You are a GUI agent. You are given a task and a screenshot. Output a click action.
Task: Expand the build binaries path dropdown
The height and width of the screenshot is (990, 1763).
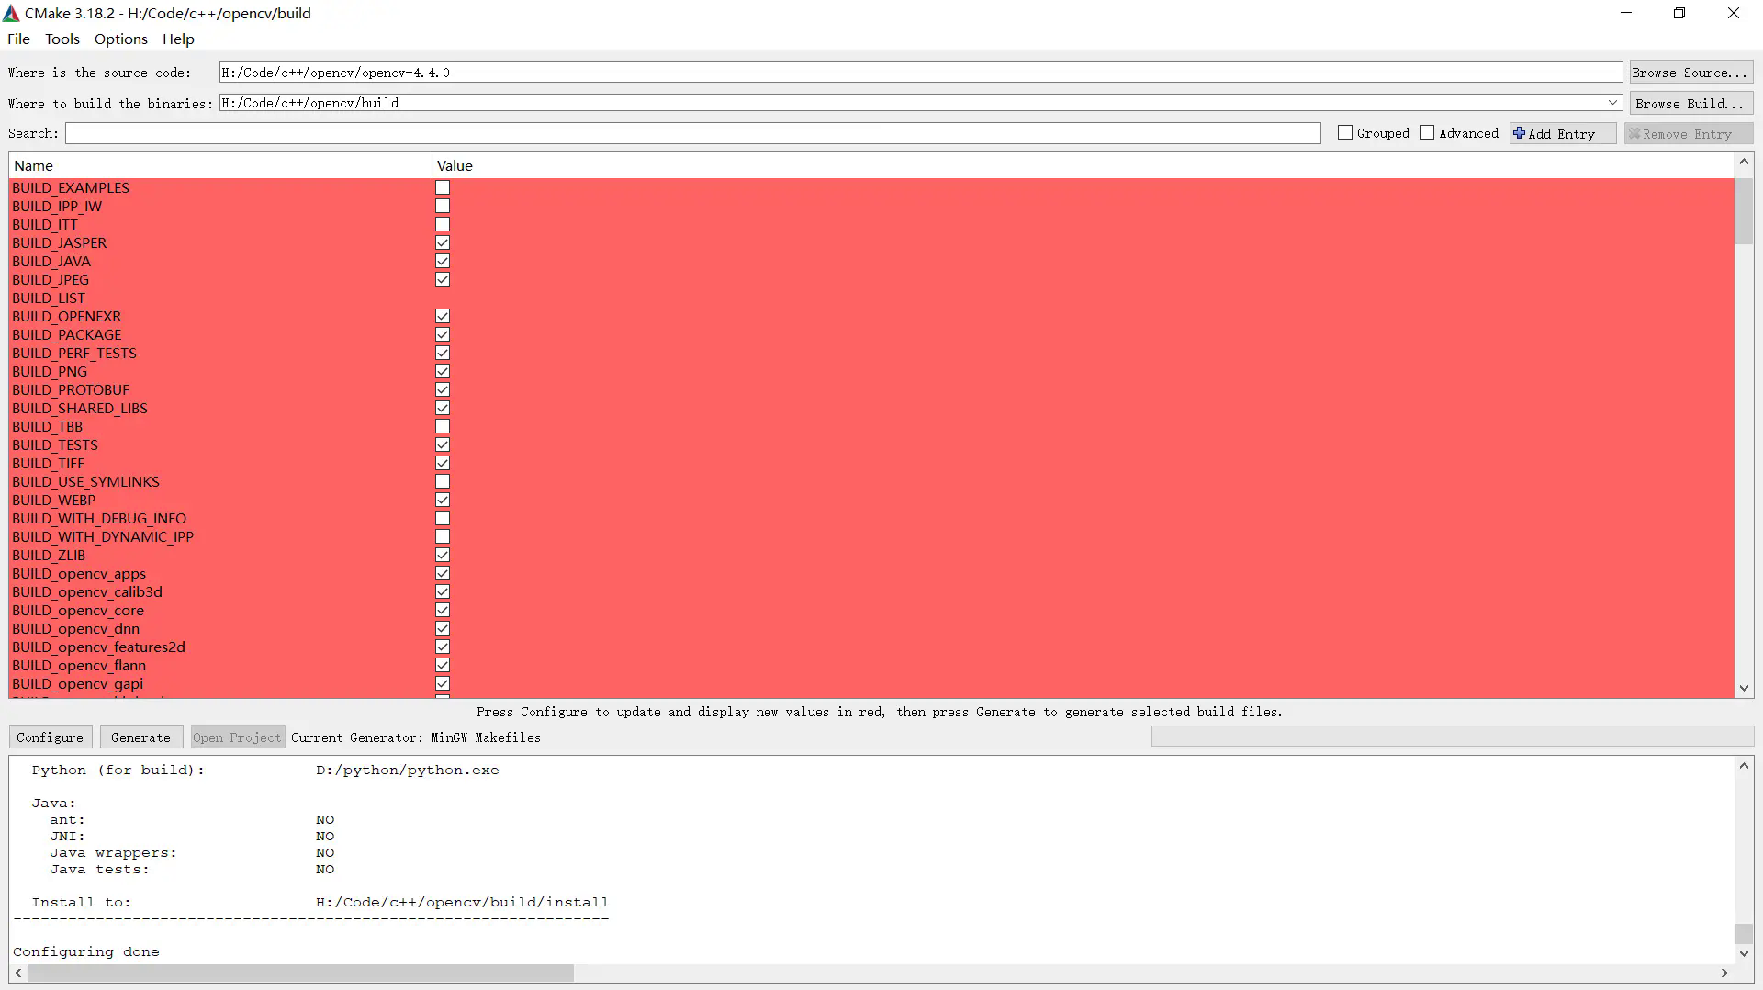pyautogui.click(x=1612, y=103)
